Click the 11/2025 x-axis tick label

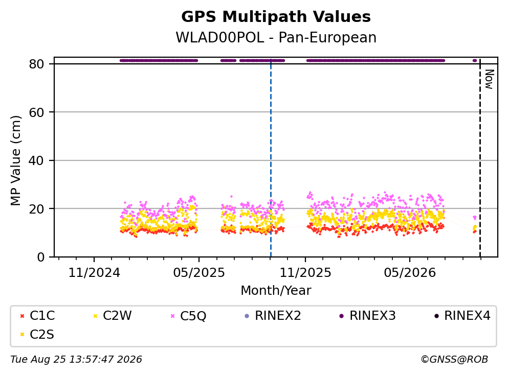tap(305, 273)
